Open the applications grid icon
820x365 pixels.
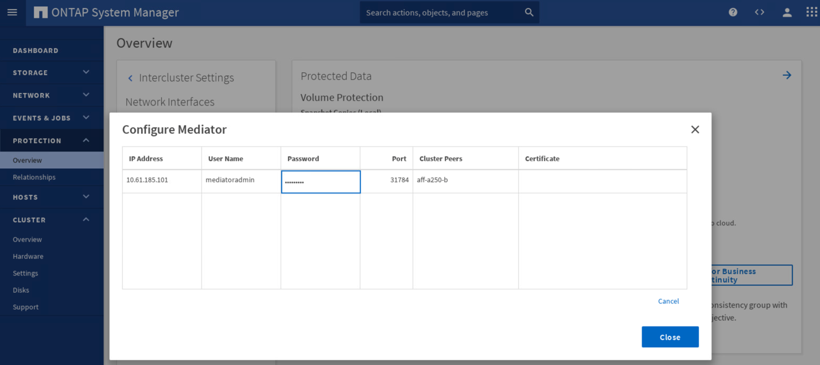click(811, 12)
